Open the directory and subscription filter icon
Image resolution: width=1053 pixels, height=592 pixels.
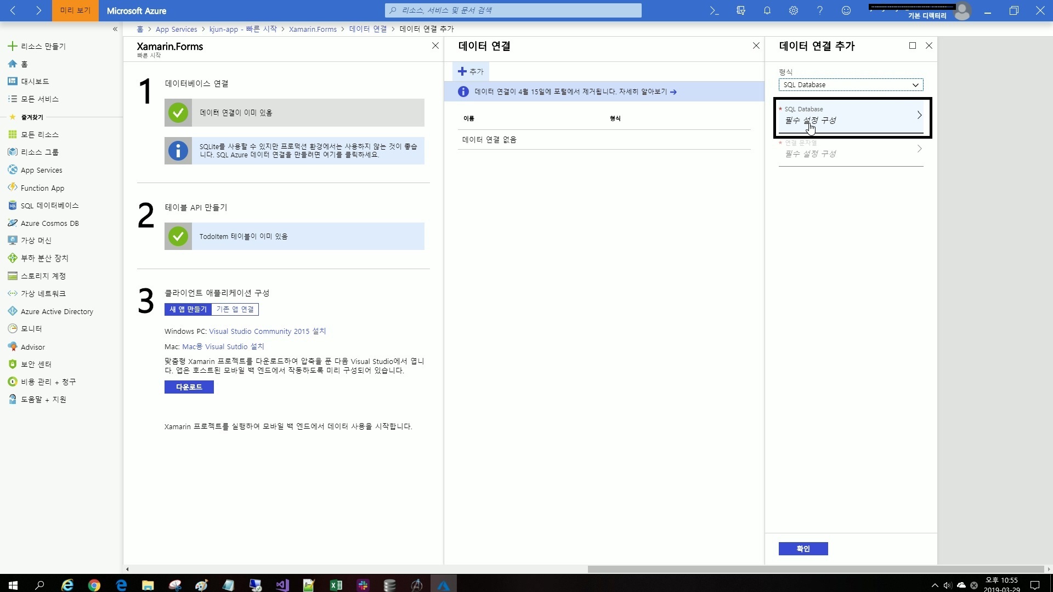point(740,10)
